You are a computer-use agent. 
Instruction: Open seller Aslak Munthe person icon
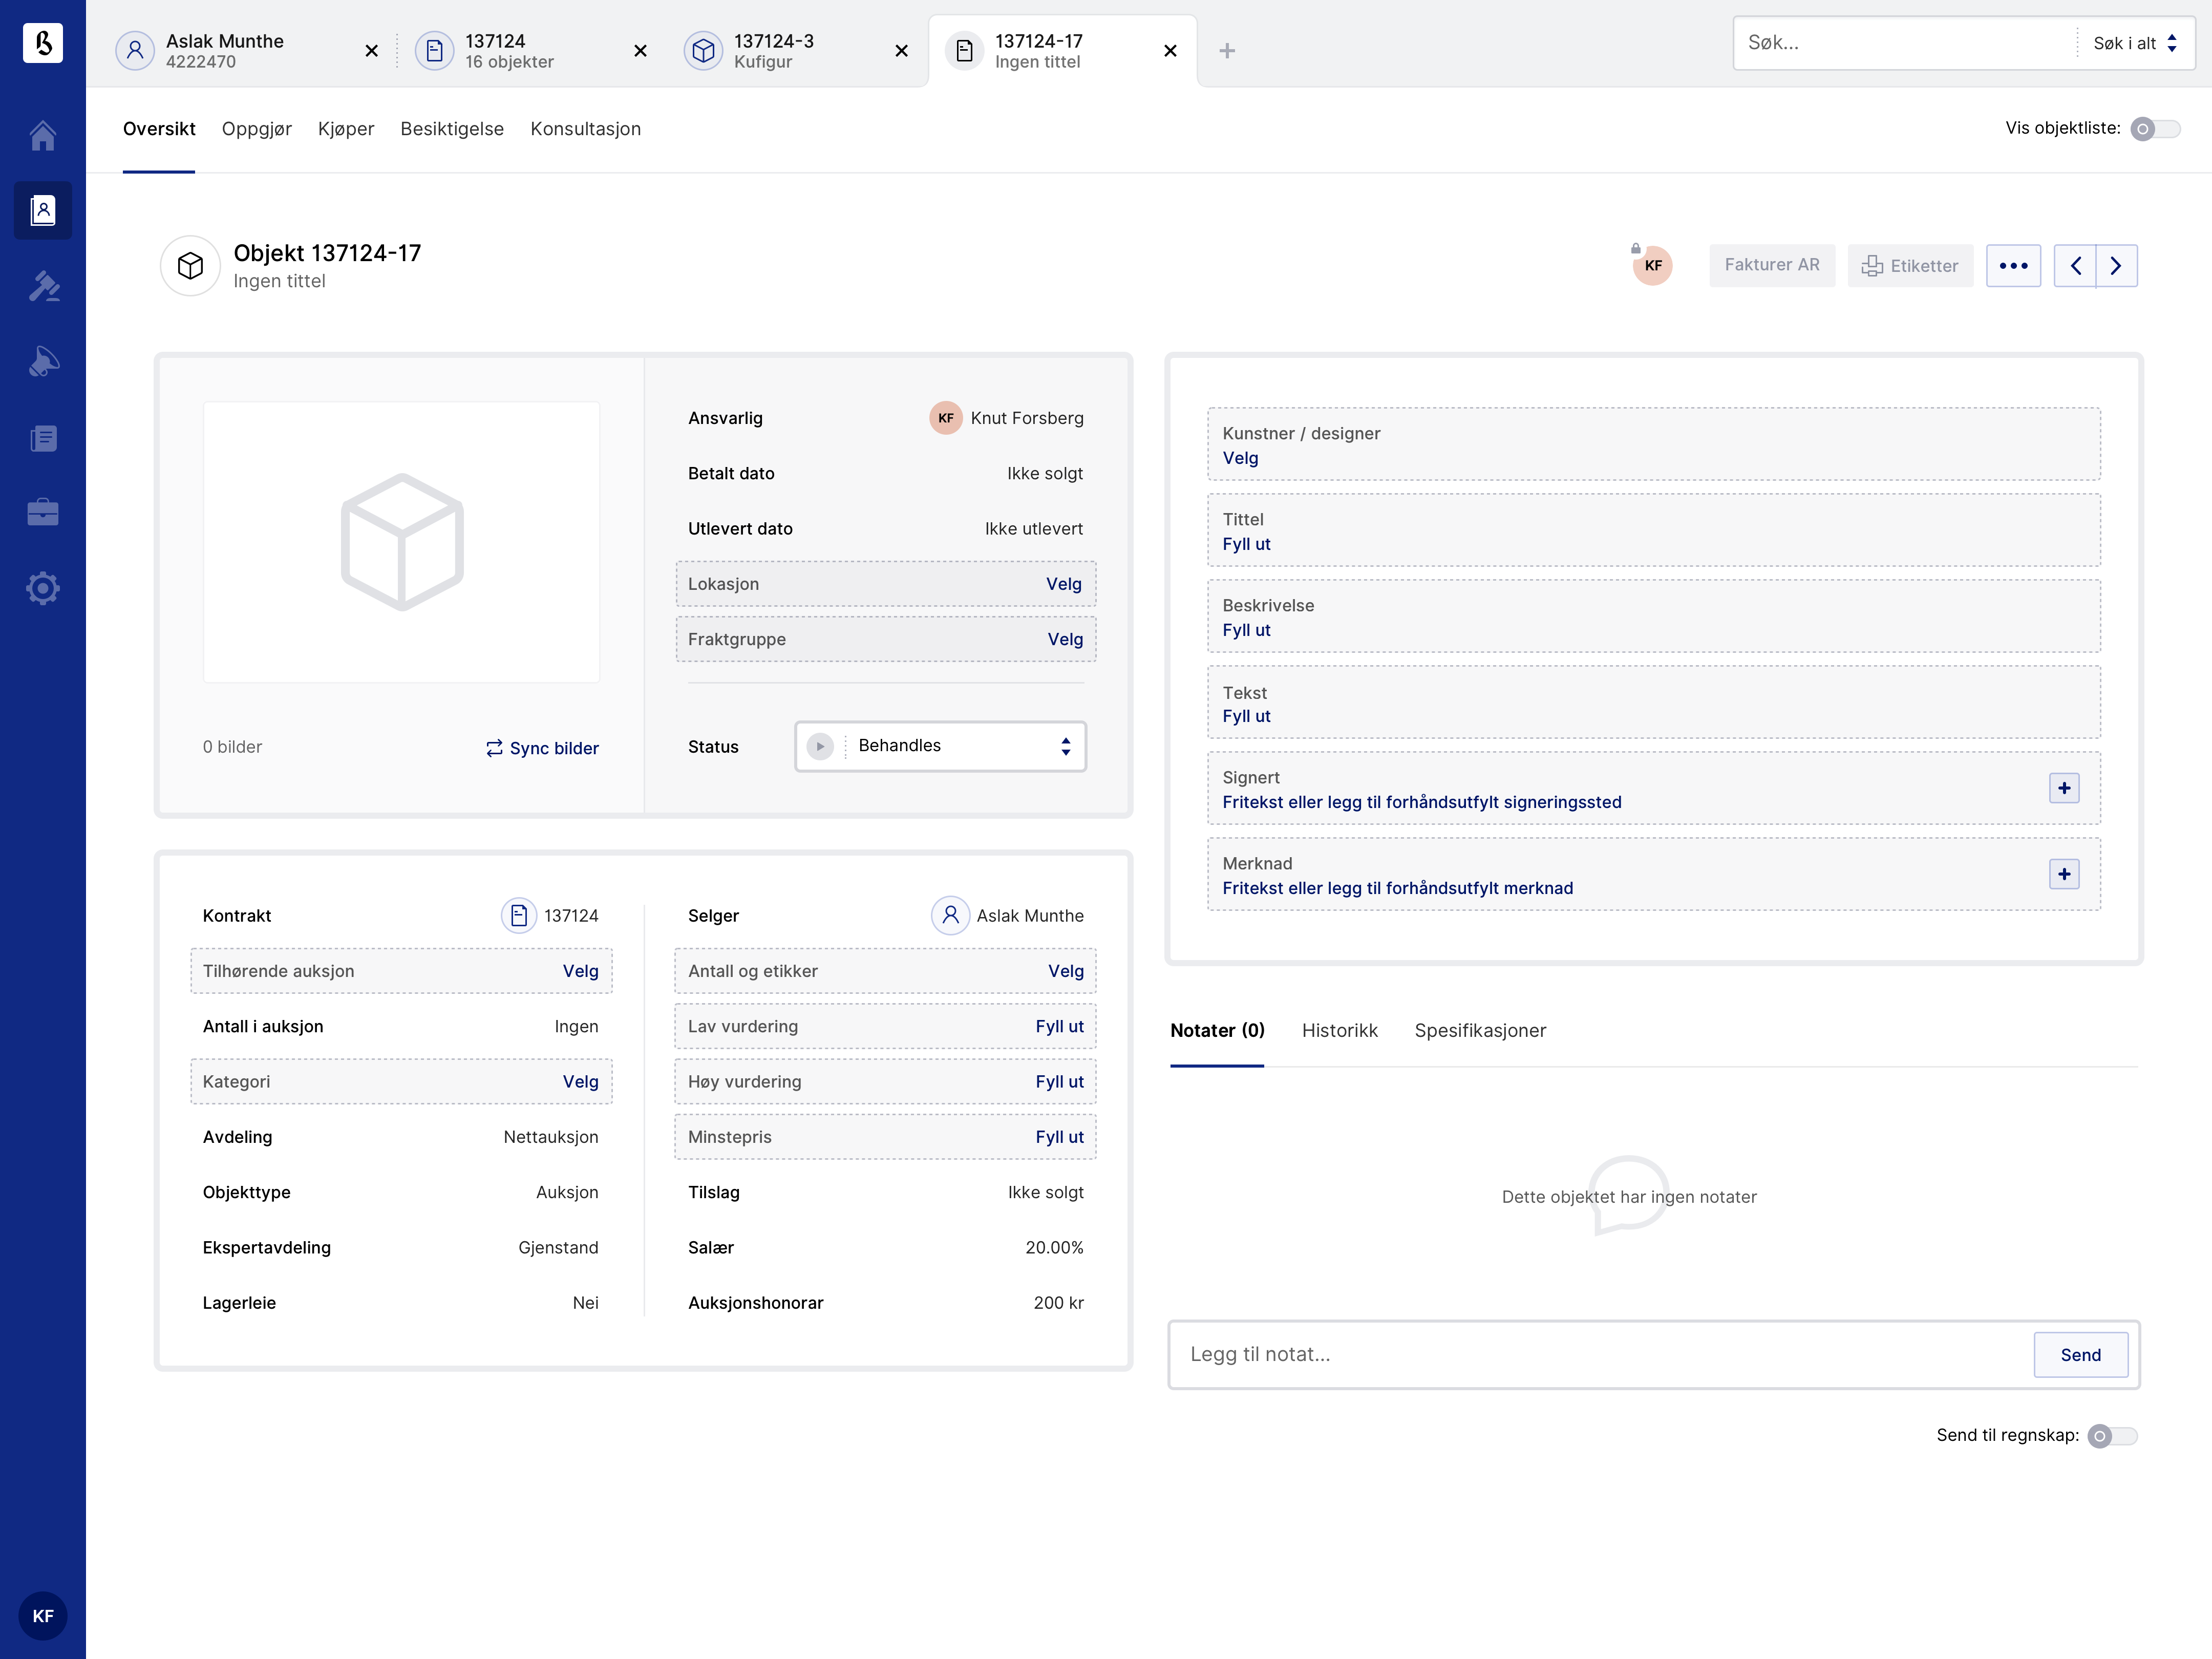[x=950, y=915]
